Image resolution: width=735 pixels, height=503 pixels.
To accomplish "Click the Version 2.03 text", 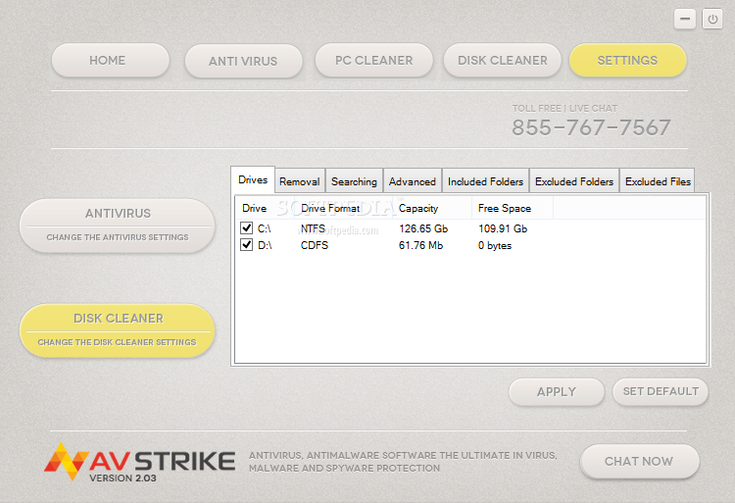I will 122,478.
